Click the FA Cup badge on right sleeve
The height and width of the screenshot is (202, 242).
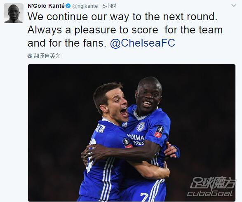point(159,132)
